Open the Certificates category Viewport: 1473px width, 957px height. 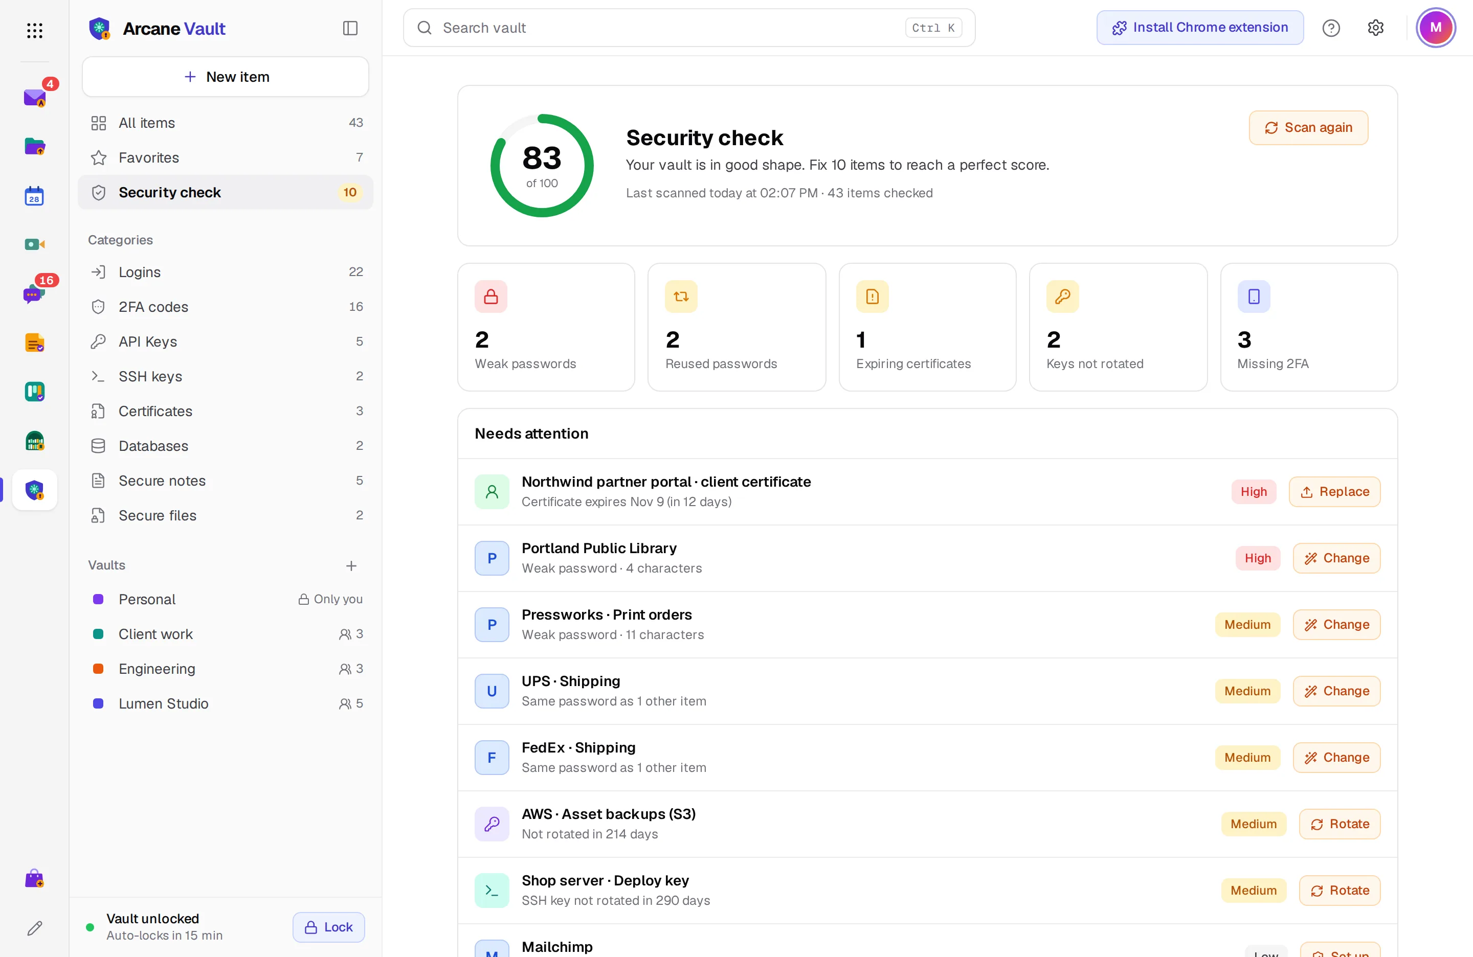(226, 412)
